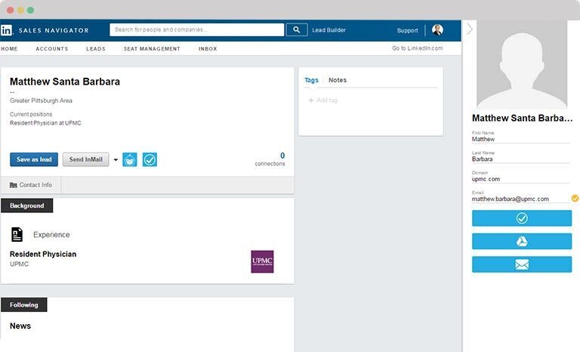Click the Sales Navigator title text

click(x=54, y=30)
